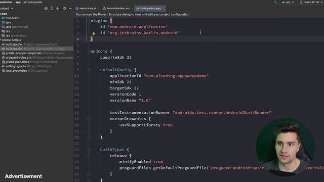Select build.gradle (Module: AppsweepDemo.app)
The width and height of the screenshot is (324, 182).
coord(33,49)
